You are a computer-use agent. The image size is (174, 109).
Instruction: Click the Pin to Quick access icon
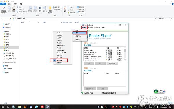pos(4,8)
